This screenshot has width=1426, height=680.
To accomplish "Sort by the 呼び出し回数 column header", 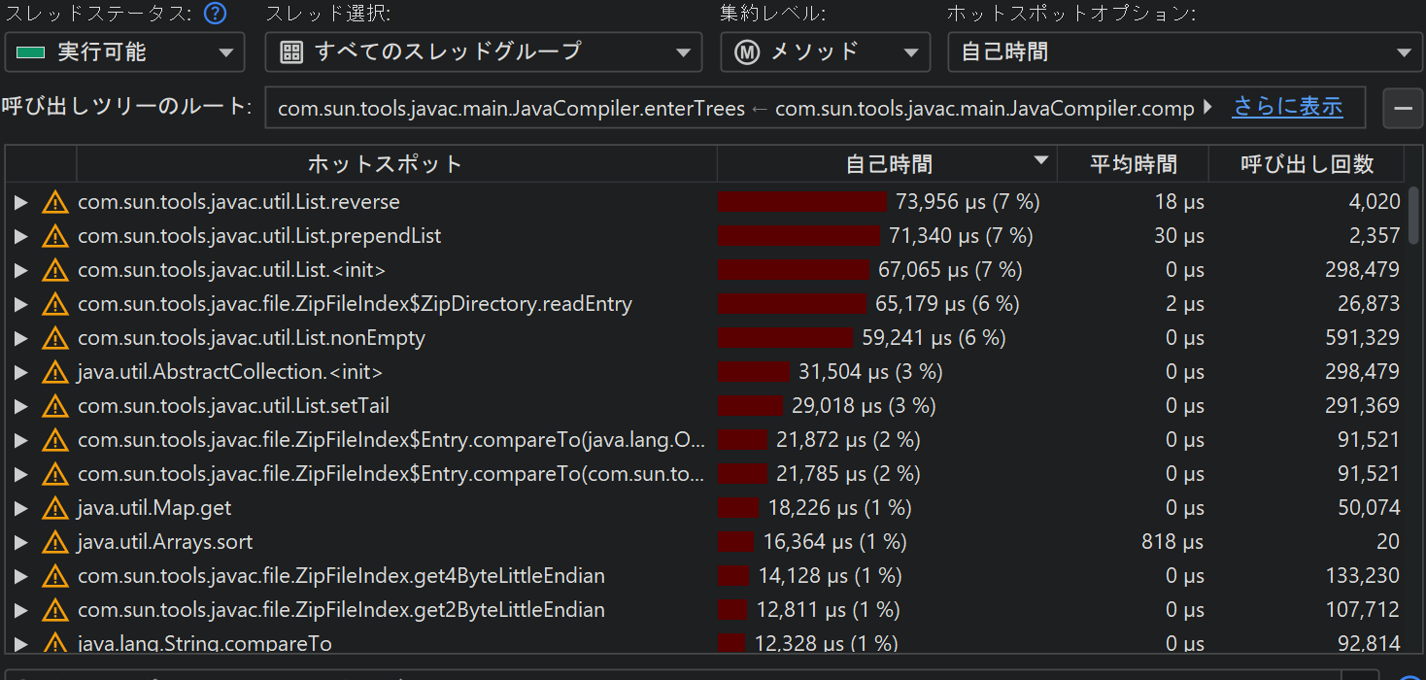I will [x=1307, y=164].
